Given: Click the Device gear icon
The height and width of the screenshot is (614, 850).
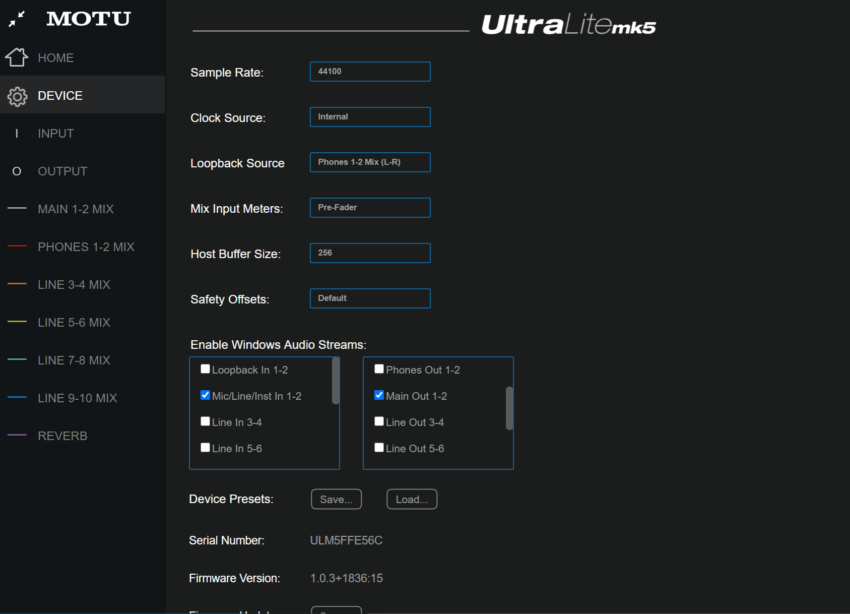Looking at the screenshot, I should 17,96.
